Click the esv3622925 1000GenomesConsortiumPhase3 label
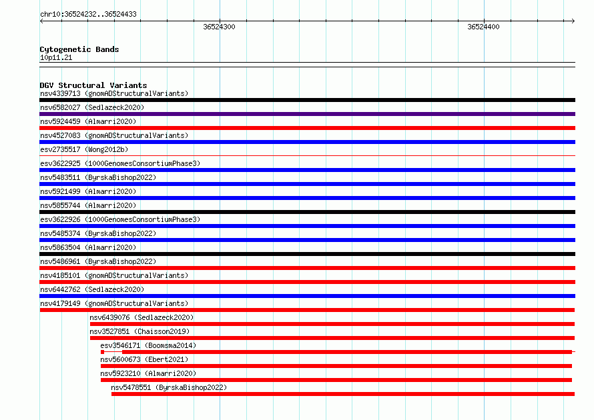594x420 pixels. (x=120, y=163)
